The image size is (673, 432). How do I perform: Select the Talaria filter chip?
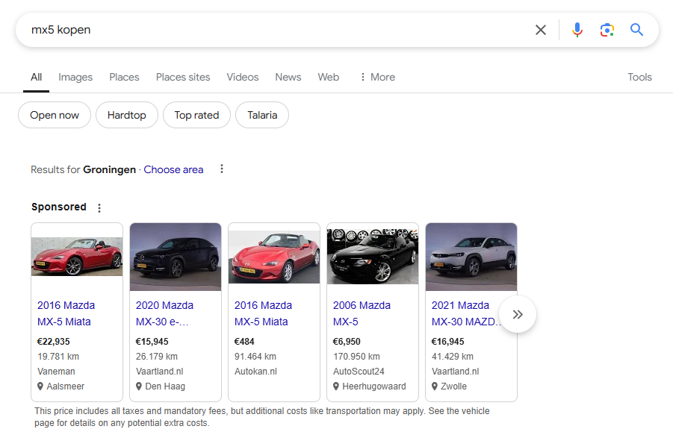(x=262, y=116)
